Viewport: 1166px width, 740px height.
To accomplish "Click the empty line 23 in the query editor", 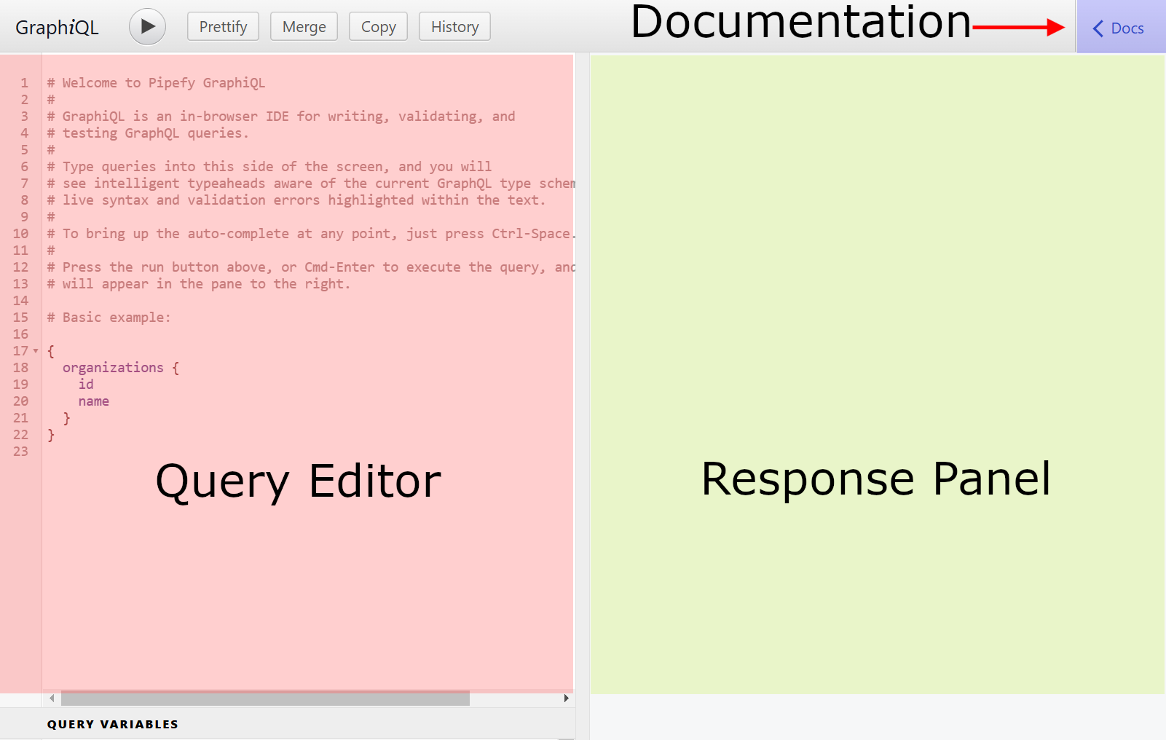I will (309, 452).
